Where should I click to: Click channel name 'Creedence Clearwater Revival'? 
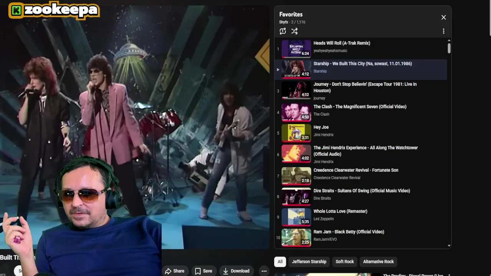coord(337,178)
